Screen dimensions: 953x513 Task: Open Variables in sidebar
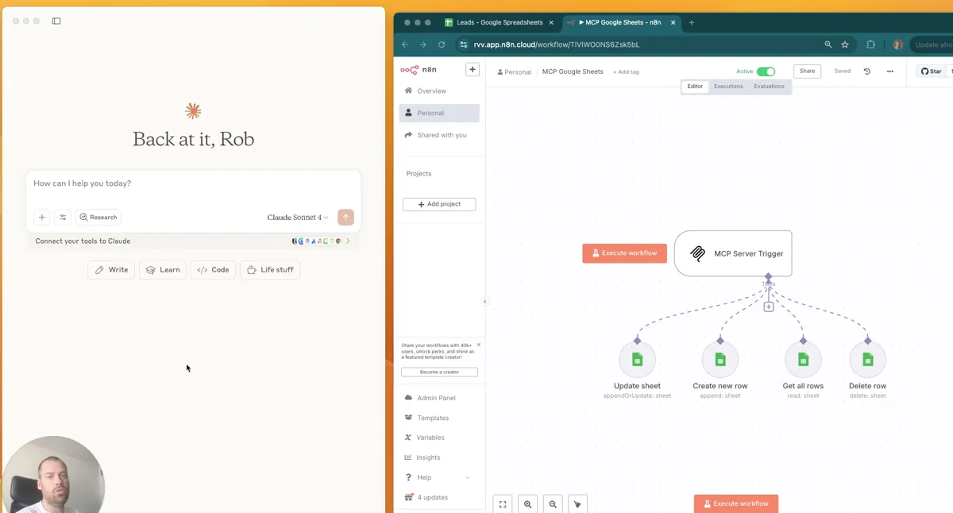tap(439, 438)
